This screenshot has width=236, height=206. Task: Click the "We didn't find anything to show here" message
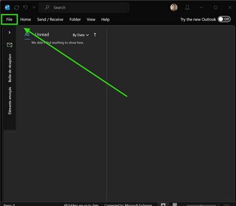57,43
